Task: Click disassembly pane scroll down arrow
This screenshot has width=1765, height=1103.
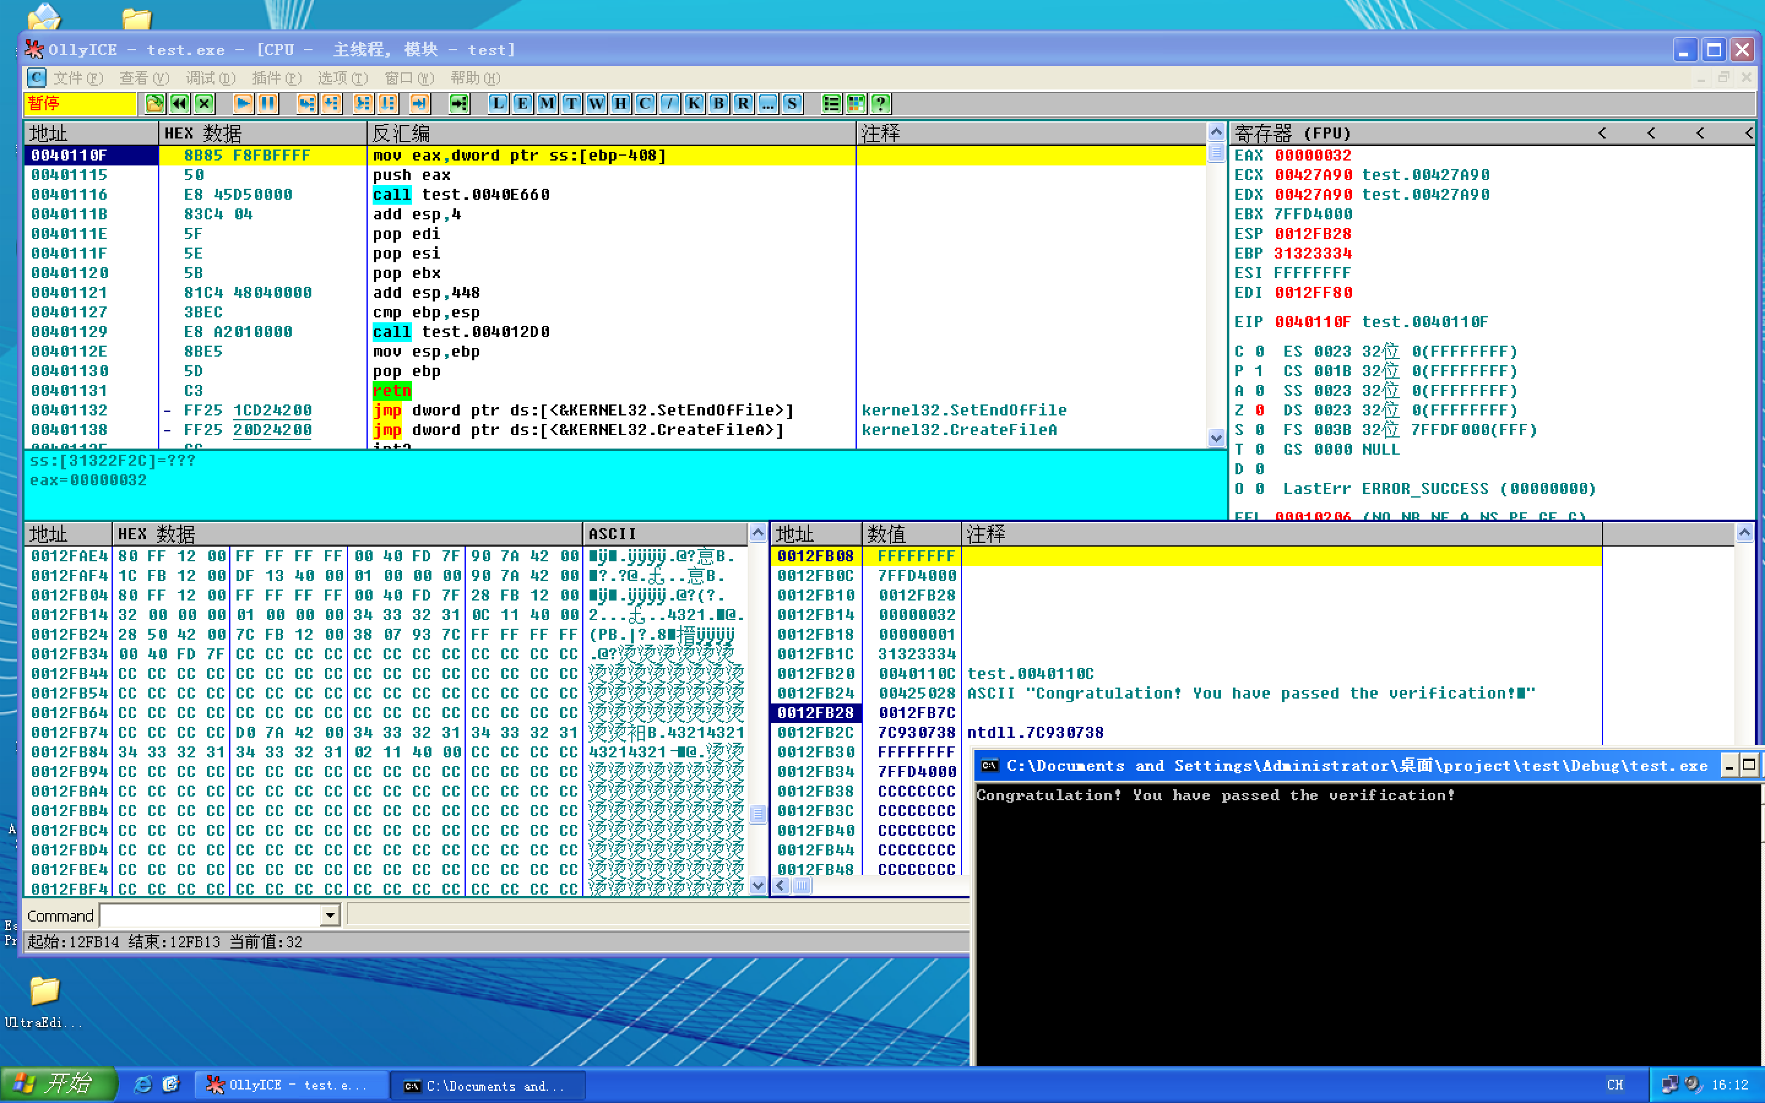Action: pyautogui.click(x=1216, y=438)
